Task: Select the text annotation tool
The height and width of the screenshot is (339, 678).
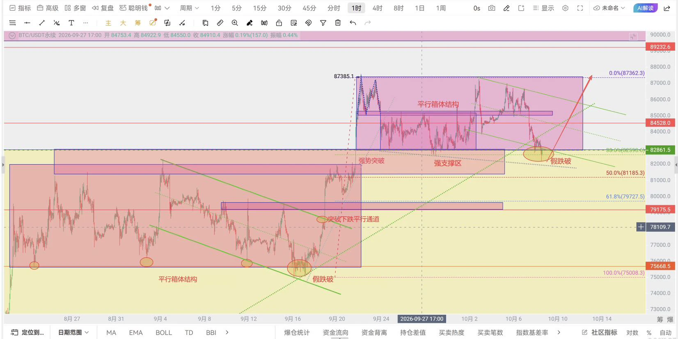Action: point(71,23)
